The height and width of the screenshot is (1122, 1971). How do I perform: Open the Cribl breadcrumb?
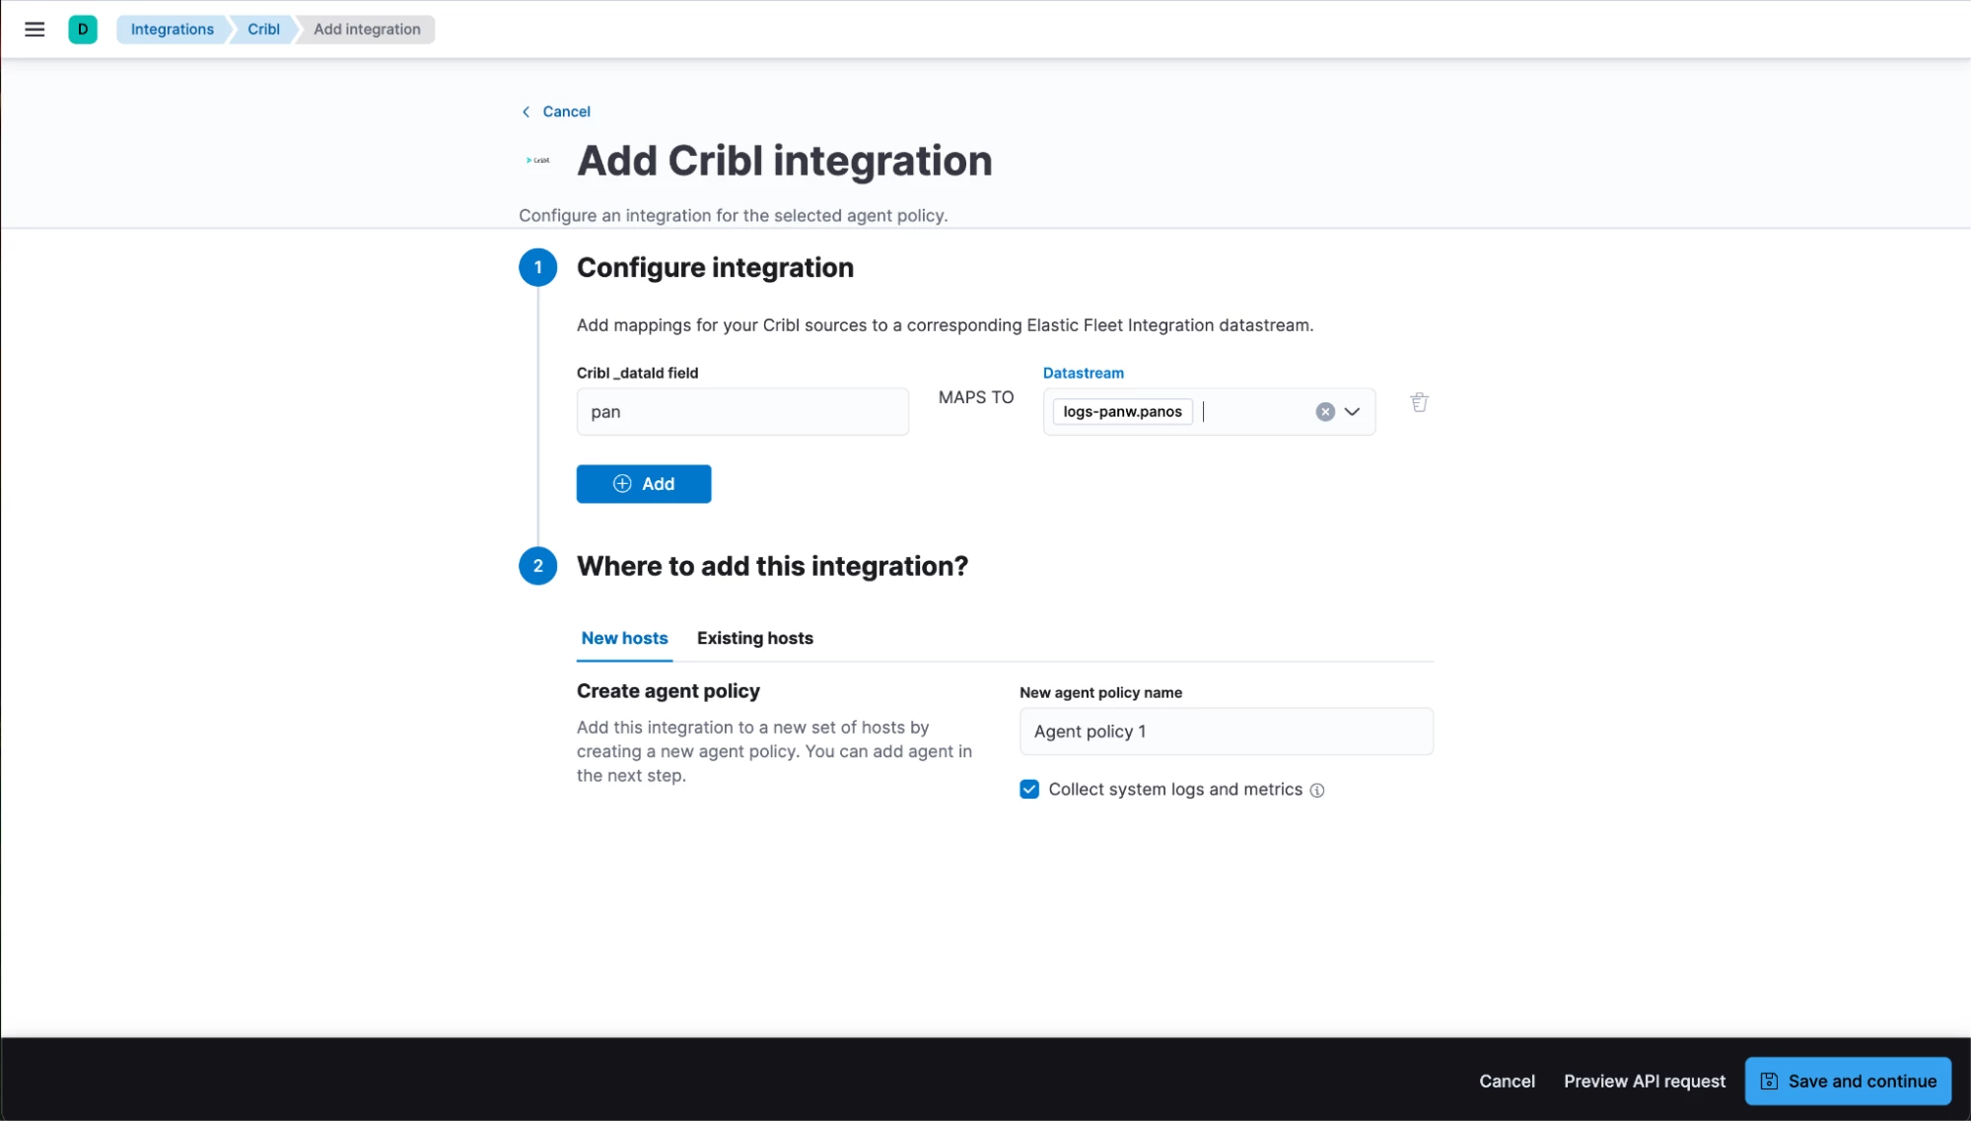point(263,30)
